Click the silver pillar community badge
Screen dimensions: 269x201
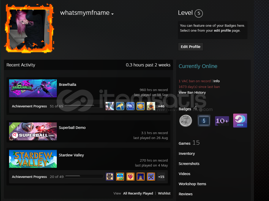pyautogui.click(x=186, y=121)
